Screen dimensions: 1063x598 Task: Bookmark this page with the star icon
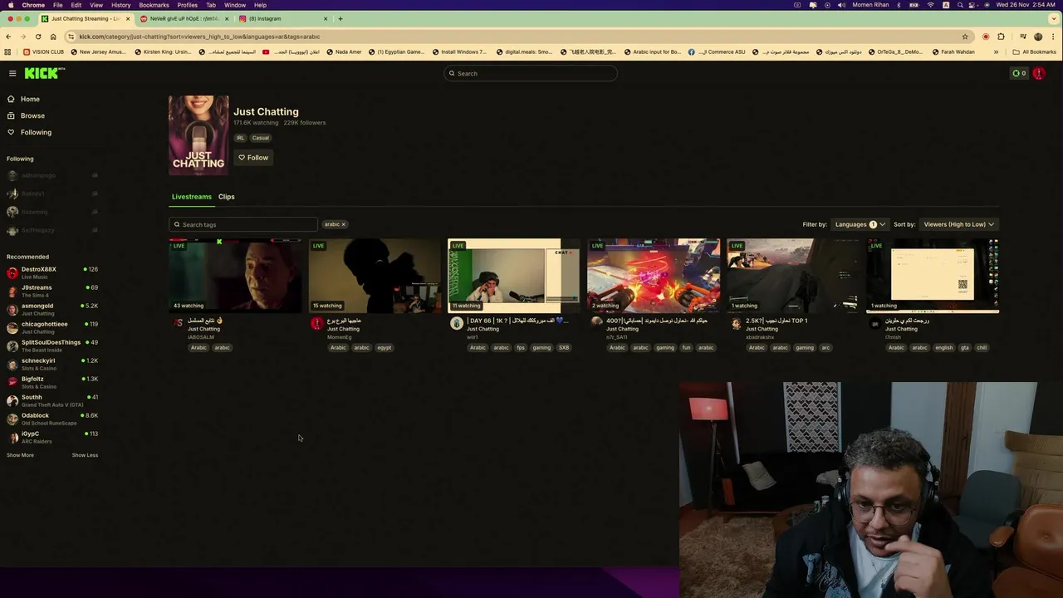(965, 37)
